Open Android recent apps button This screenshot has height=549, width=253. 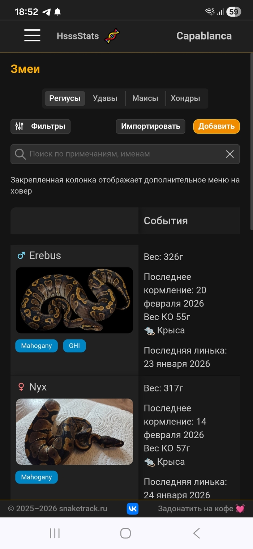(x=55, y=533)
